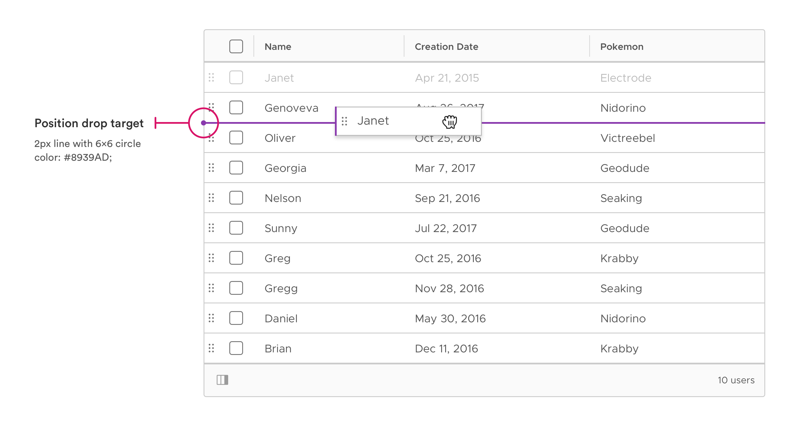
Task: Sort the table by the Name column
Action: [x=277, y=46]
